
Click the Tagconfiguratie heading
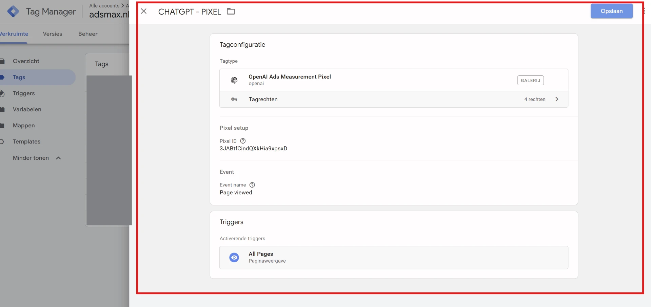coord(242,45)
